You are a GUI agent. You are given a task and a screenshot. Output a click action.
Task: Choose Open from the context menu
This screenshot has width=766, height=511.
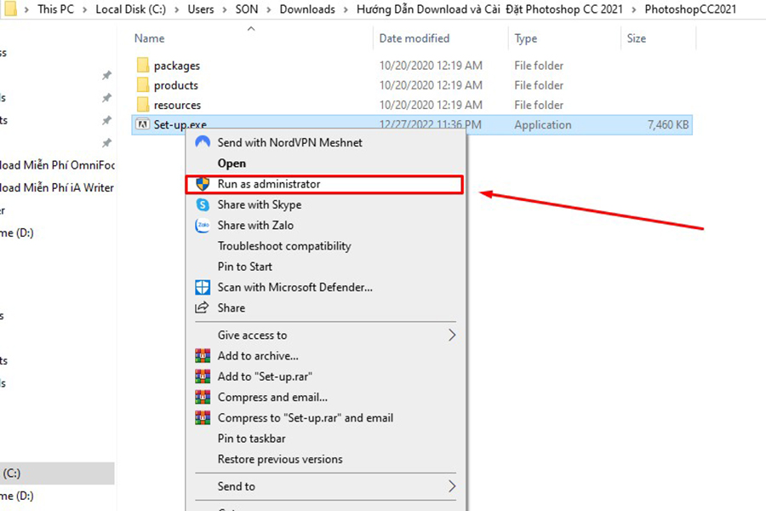point(232,164)
